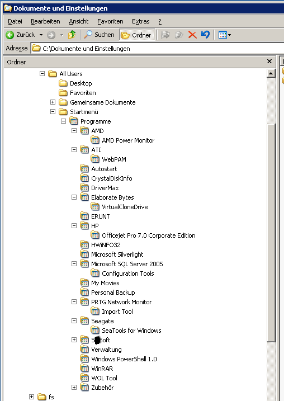284x401 pixels.
Task: Click the folder tree scrollbar up arrow
Action: click(x=271, y=73)
